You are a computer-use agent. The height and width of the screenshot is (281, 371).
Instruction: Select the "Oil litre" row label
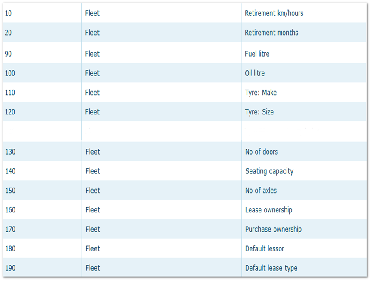point(255,73)
